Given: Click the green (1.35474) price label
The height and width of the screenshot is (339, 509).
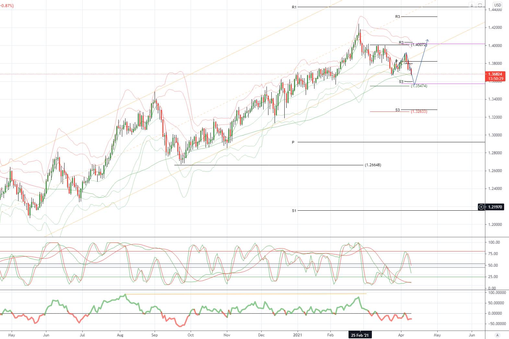Looking at the screenshot, I should pos(419,86).
